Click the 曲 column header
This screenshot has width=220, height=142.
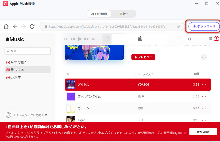[x=68, y=74]
